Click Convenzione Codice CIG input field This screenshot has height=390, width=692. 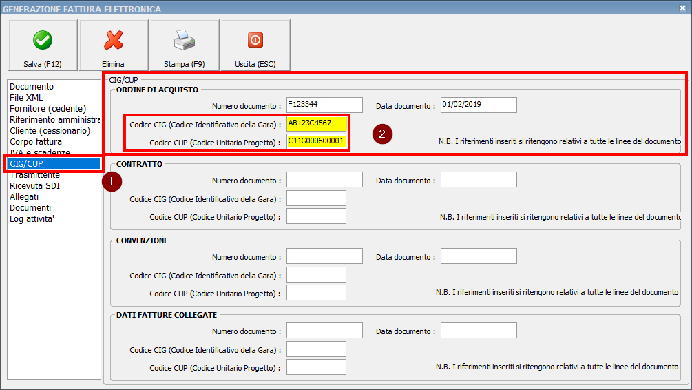[316, 275]
